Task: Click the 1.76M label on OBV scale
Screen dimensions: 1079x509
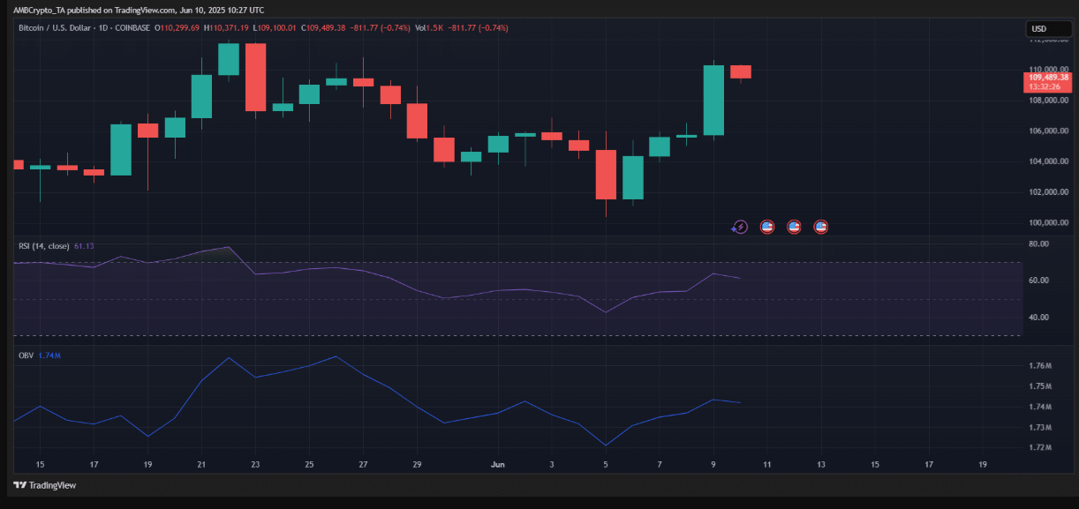Action: (x=1040, y=365)
